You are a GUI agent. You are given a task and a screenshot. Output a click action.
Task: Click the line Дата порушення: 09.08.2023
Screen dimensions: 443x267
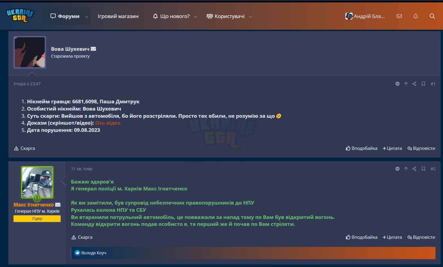(63, 130)
